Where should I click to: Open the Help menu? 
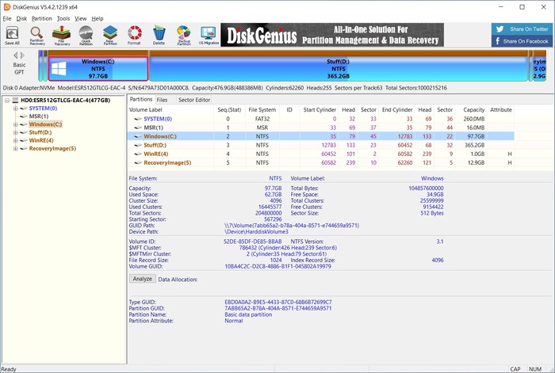[98, 18]
